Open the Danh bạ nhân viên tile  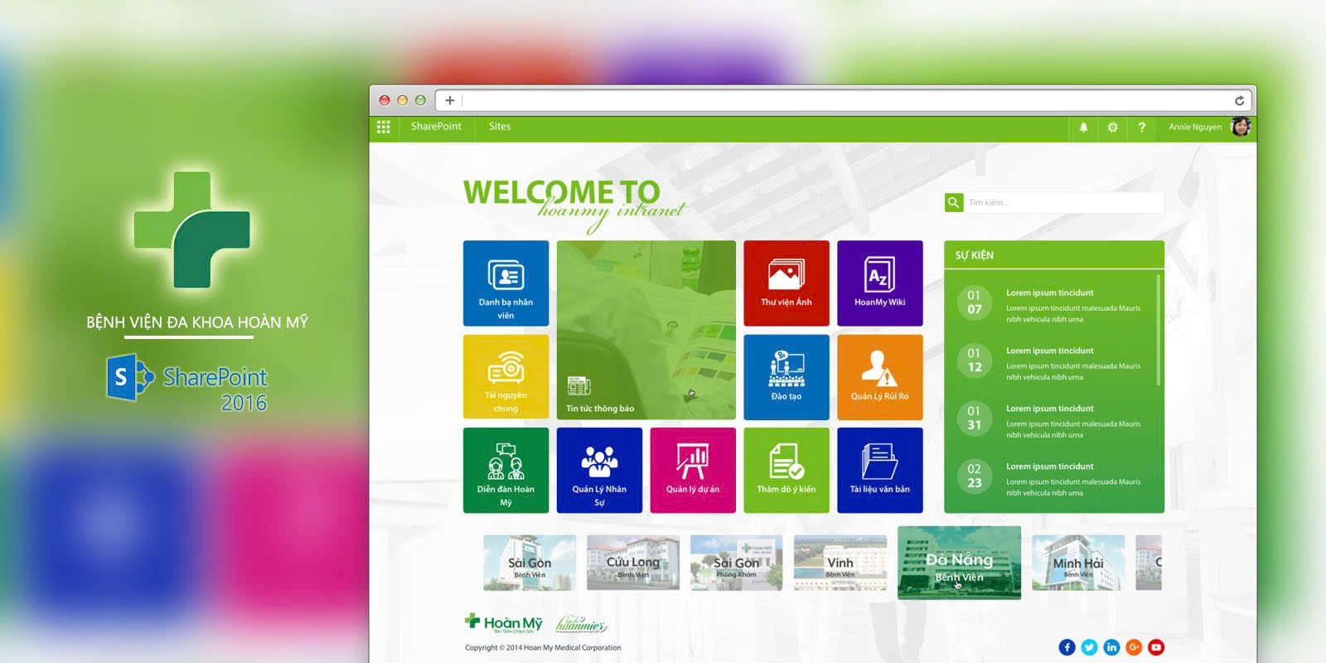click(x=506, y=283)
